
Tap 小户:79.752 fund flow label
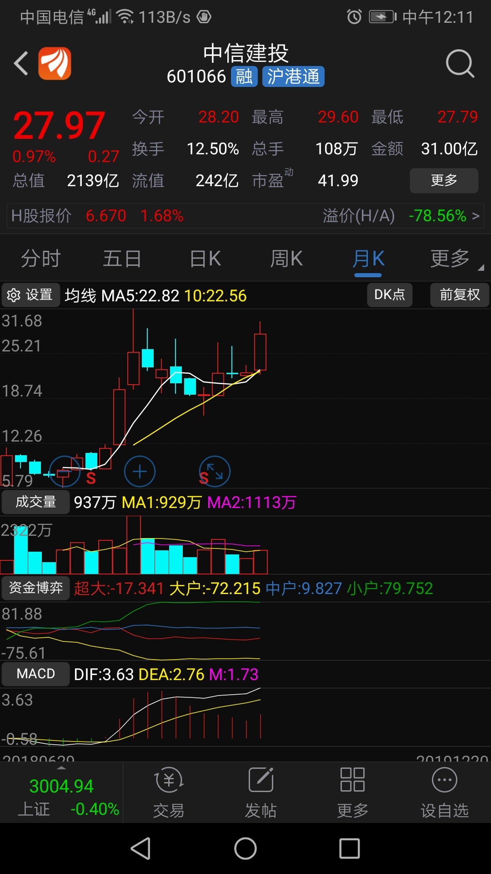pos(390,589)
